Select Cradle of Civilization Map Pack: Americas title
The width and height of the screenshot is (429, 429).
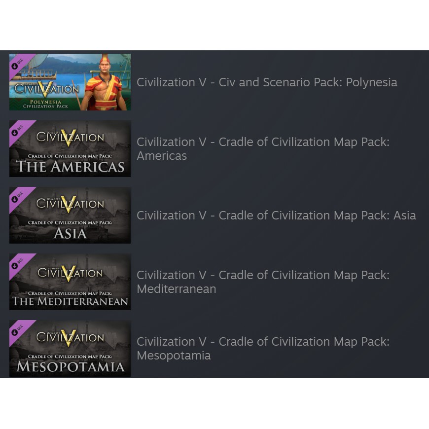point(263,149)
